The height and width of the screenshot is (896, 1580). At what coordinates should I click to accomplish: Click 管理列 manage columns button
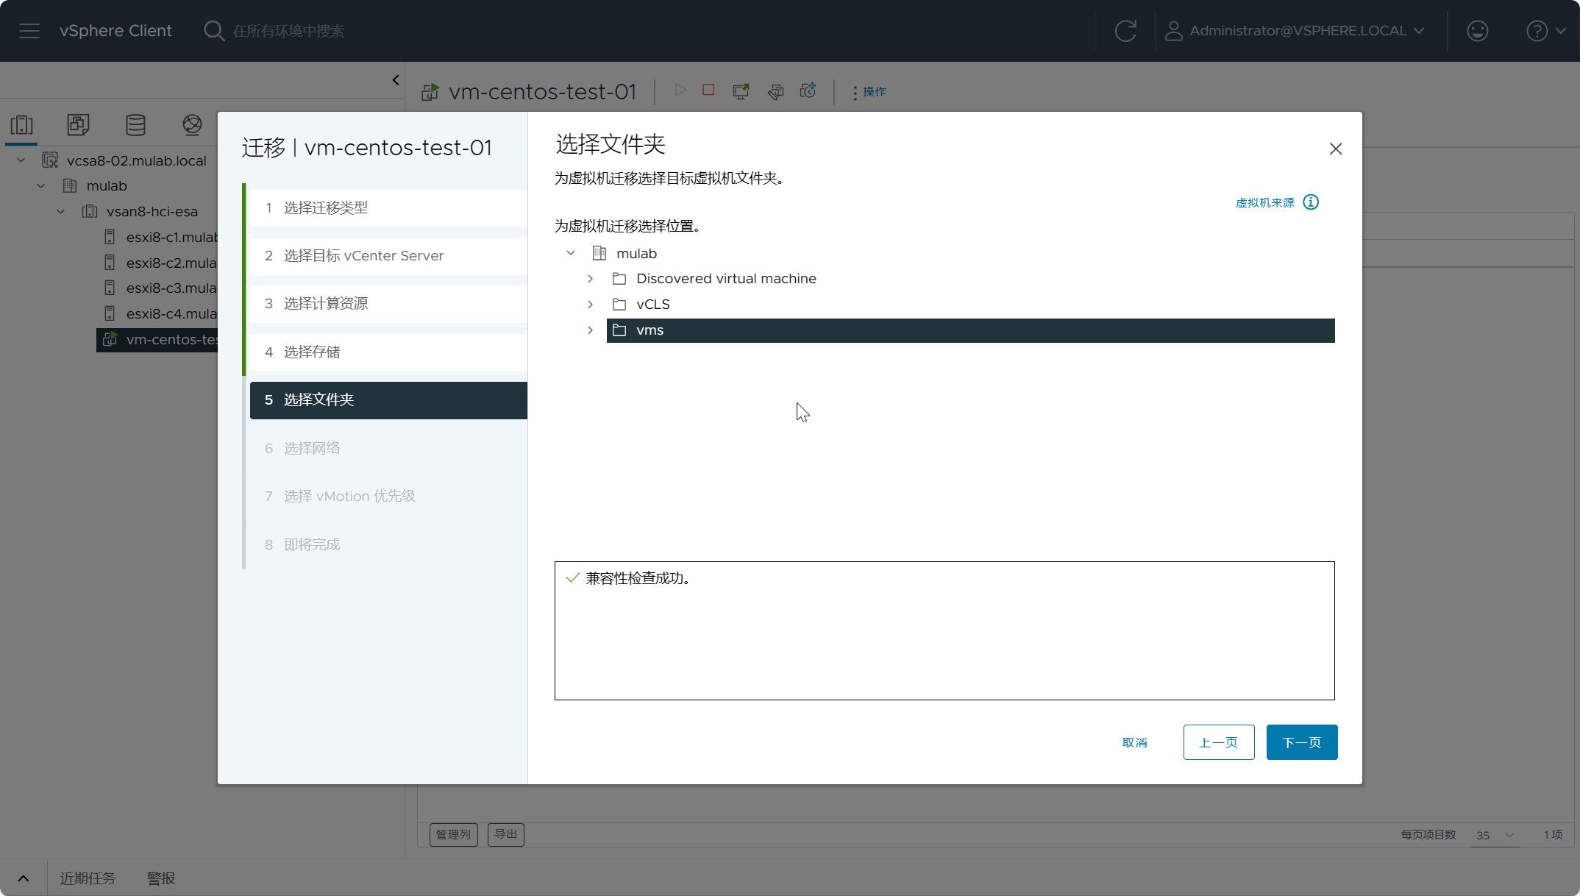pyautogui.click(x=453, y=835)
